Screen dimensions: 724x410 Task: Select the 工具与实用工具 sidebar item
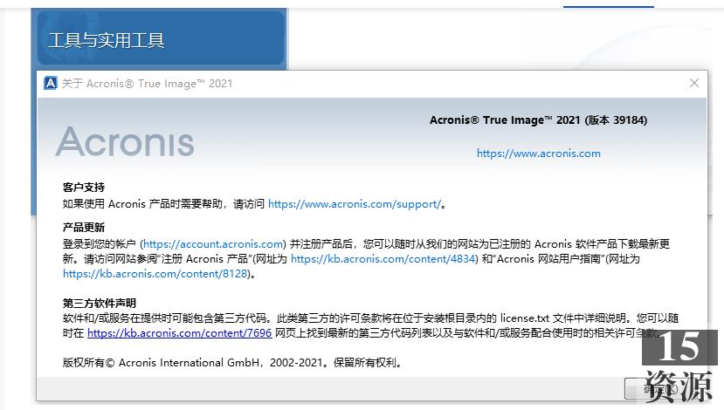161,38
